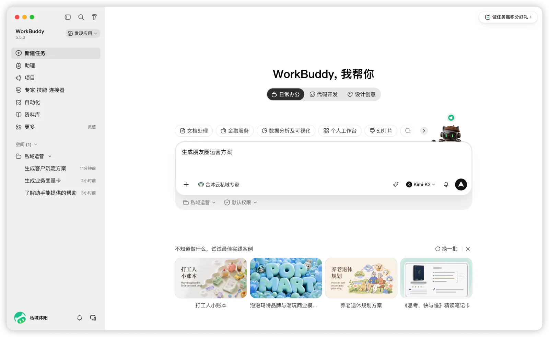Open the POP MART example thumbnail
The image size is (549, 337).
[286, 278]
